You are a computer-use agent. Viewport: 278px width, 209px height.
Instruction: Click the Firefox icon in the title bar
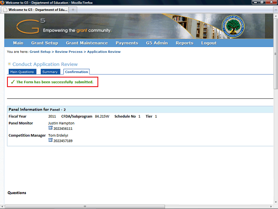click(2, 3)
